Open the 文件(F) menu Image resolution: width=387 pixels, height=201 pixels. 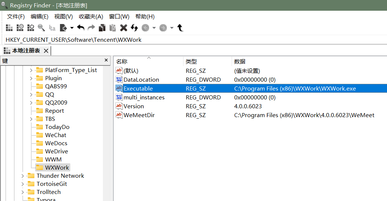pos(16,17)
